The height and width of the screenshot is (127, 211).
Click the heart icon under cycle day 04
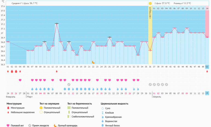pyautogui.click(x=20, y=80)
